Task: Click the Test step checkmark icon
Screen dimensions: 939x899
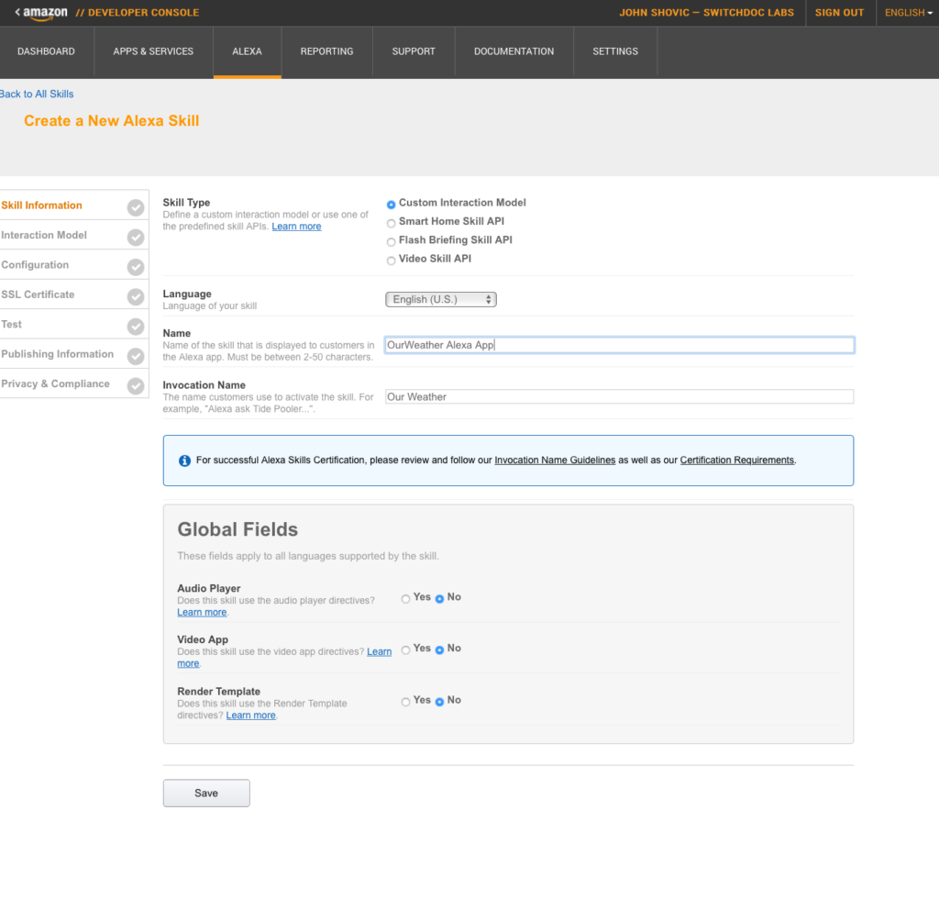Action: tap(136, 327)
